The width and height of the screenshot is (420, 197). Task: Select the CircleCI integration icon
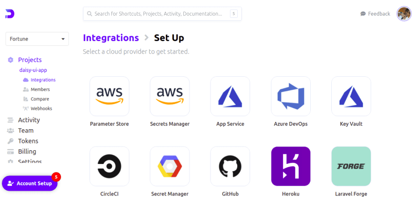109,166
